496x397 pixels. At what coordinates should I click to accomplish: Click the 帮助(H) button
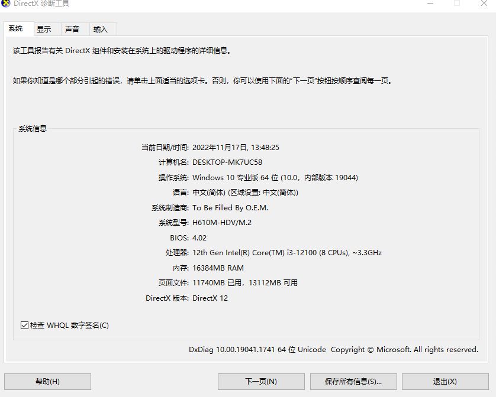(48, 382)
